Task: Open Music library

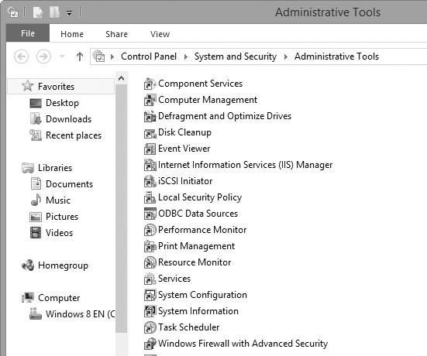Action: pyautogui.click(x=50, y=200)
